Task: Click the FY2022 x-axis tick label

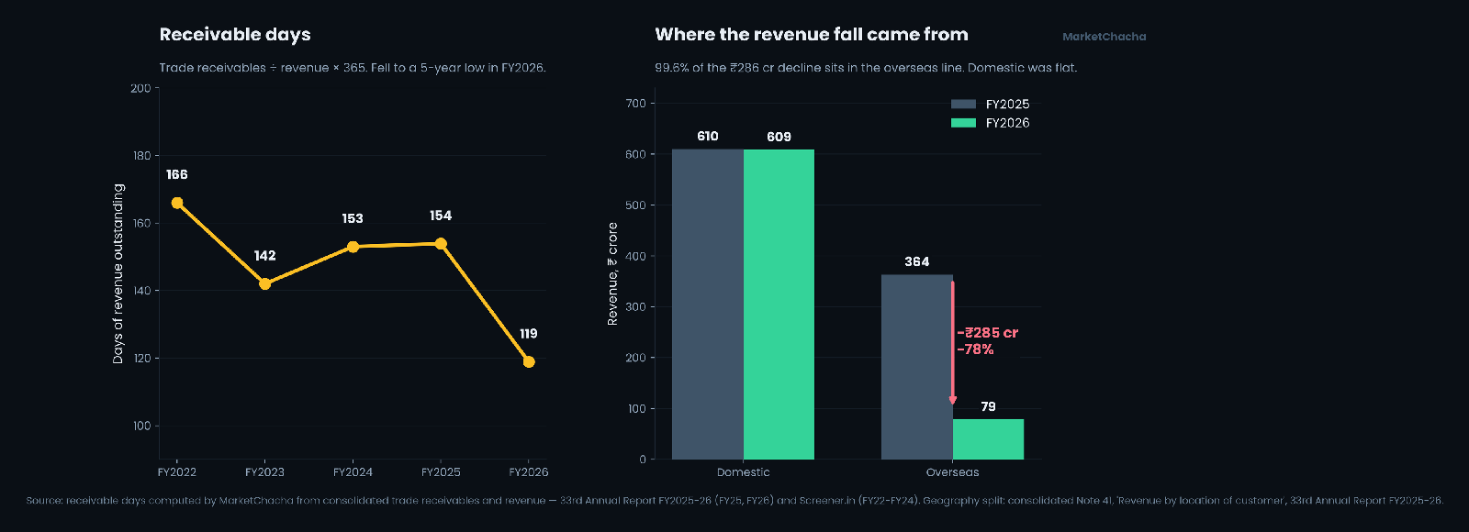Action: (x=177, y=472)
